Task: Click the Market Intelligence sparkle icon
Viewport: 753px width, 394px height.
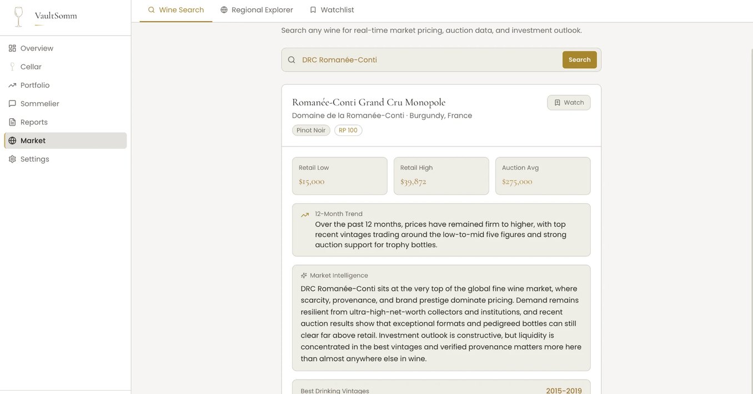Action: 304,276
